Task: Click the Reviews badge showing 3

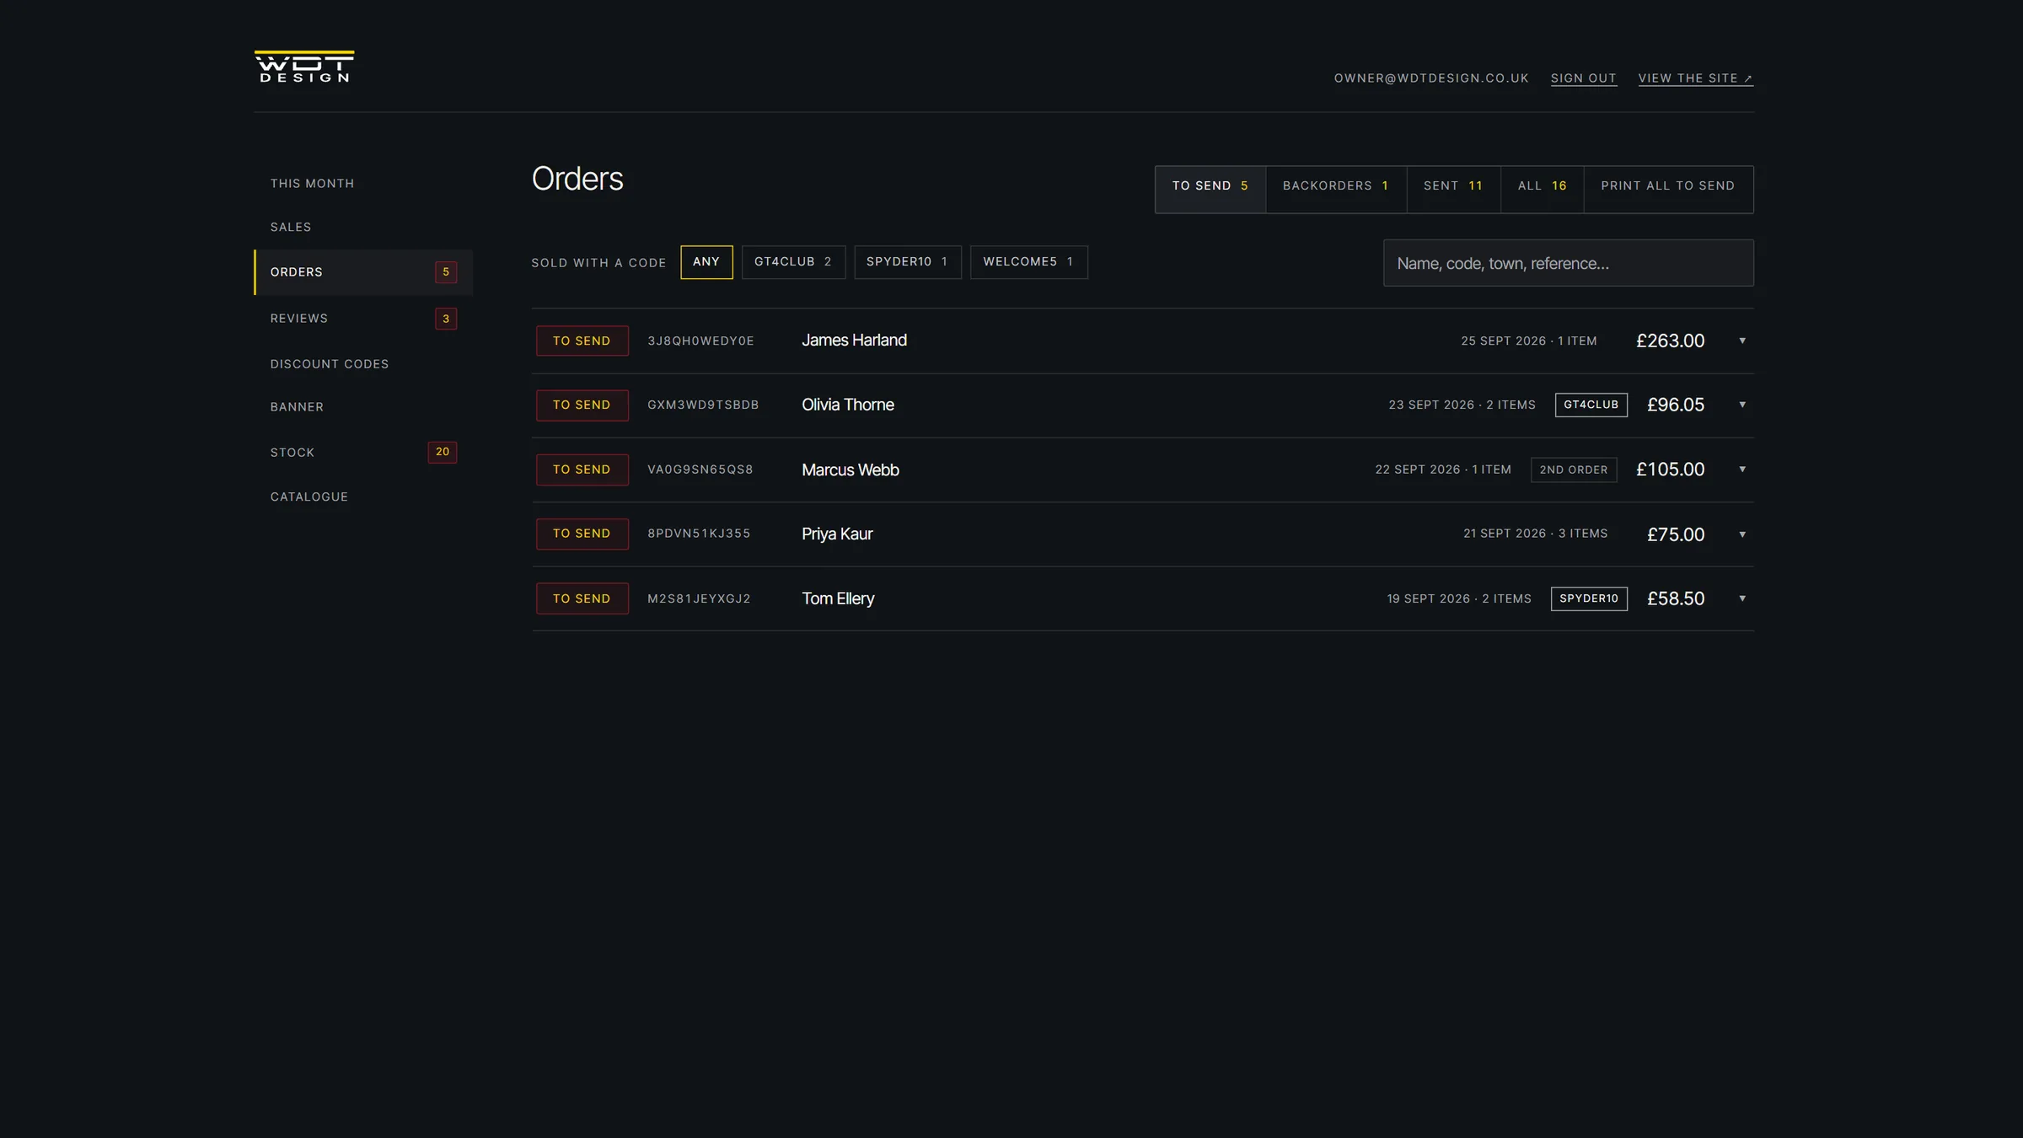Action: [x=446, y=319]
